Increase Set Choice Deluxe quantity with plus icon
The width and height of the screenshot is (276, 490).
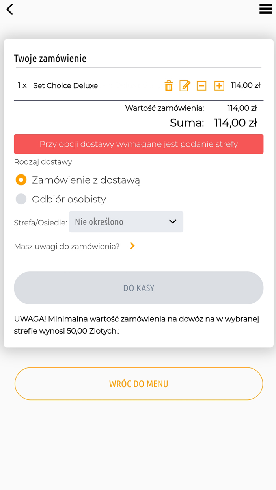coord(219,85)
